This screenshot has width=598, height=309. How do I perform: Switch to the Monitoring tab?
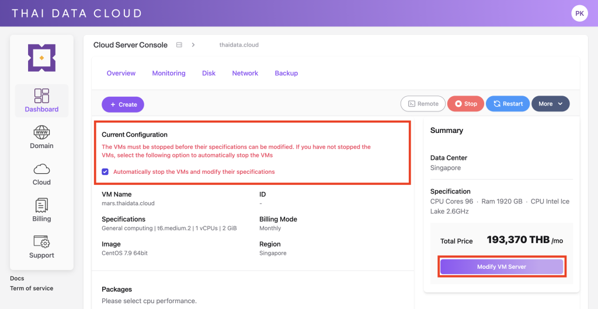pos(169,73)
